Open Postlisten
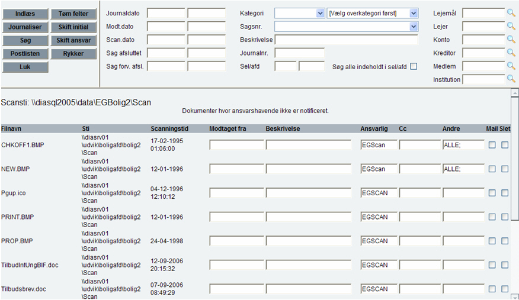Screen dimensions: 519x300 (x=25, y=54)
